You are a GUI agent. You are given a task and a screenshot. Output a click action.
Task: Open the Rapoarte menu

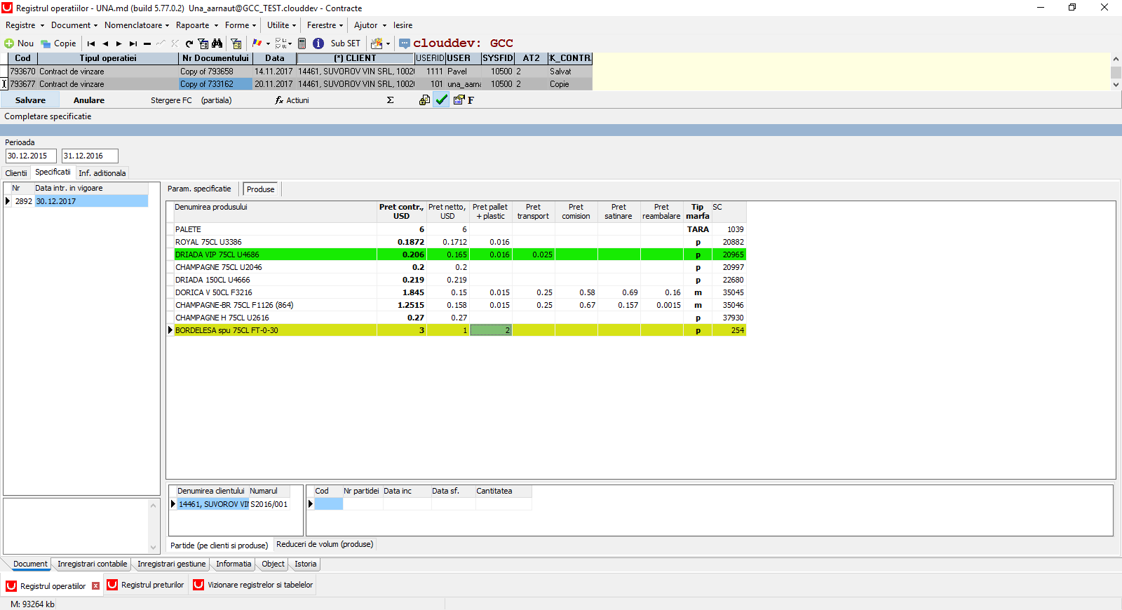197,25
